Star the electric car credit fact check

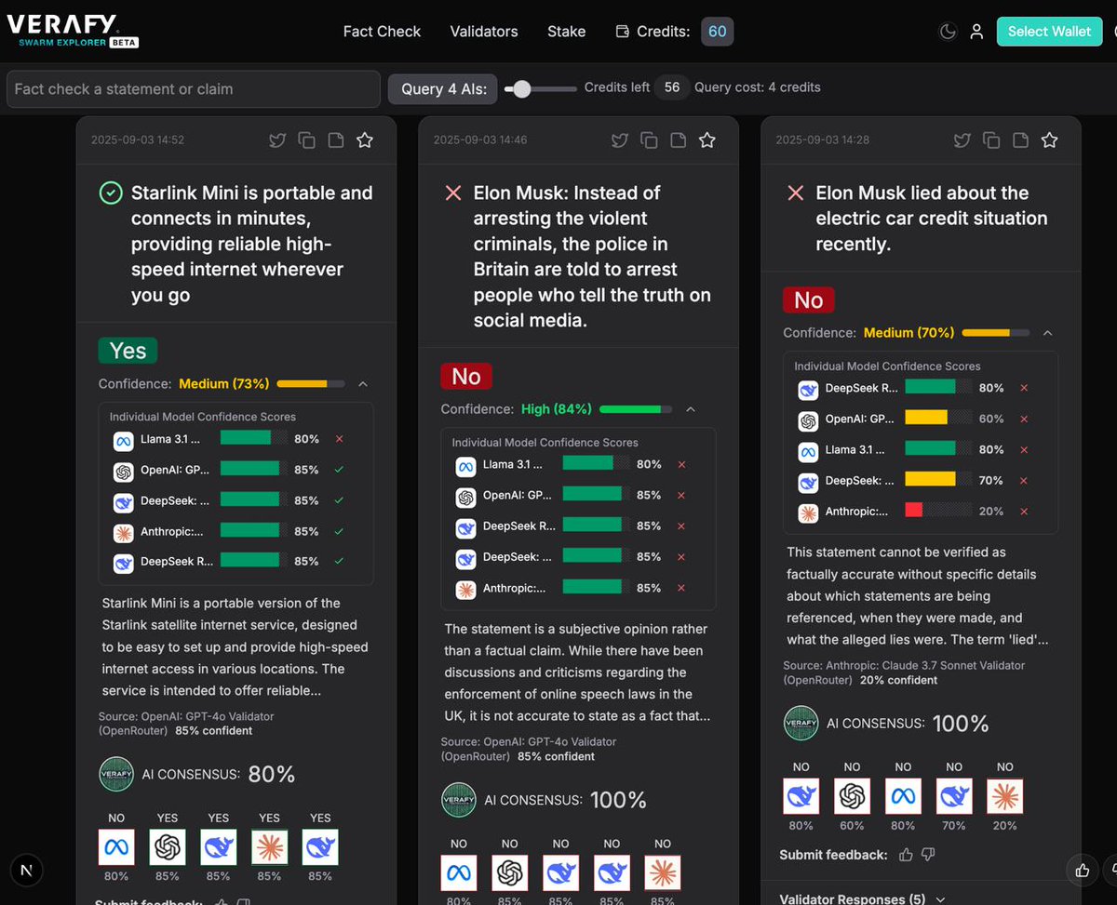tap(1050, 140)
